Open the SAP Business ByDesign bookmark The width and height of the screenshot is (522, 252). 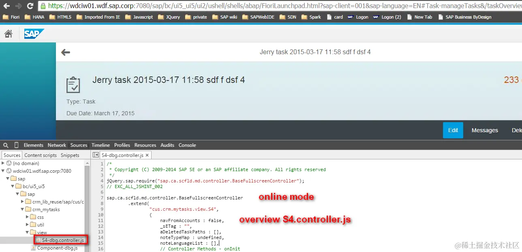tap(464, 17)
